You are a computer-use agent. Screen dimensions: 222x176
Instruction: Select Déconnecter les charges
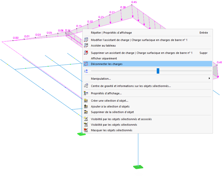tap(148, 64)
